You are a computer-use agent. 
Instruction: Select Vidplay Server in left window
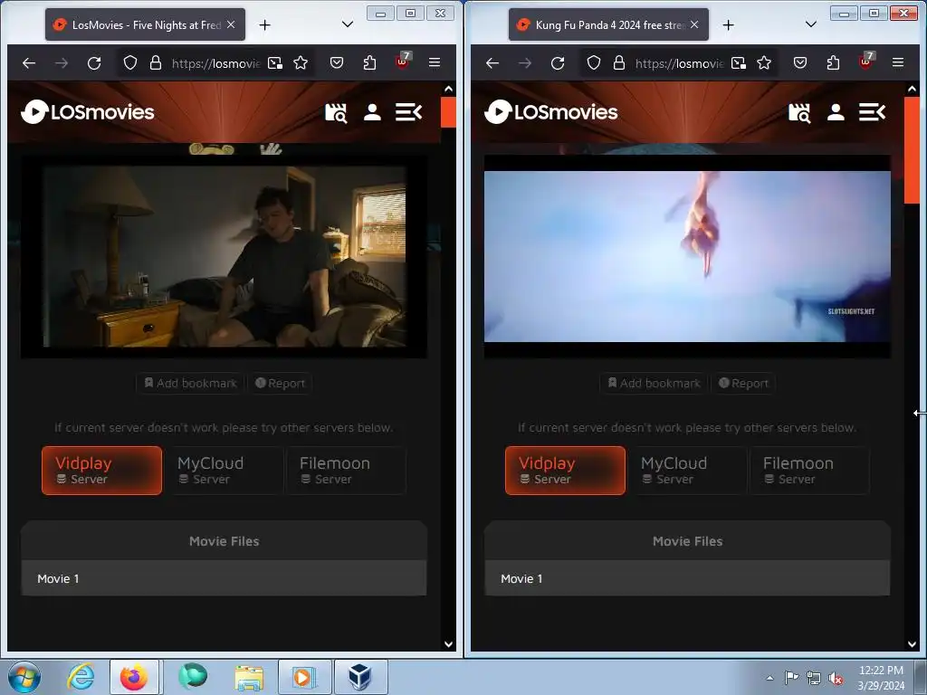tap(101, 471)
